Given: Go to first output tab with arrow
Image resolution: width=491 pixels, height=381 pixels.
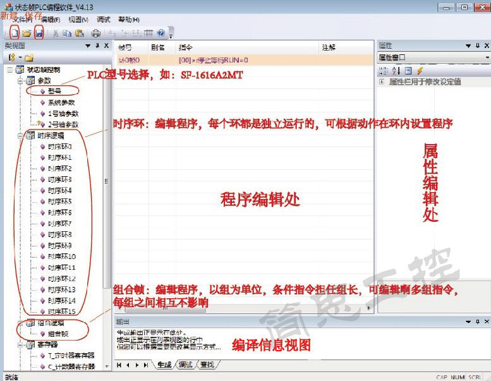Looking at the screenshot, I should tap(119, 365).
